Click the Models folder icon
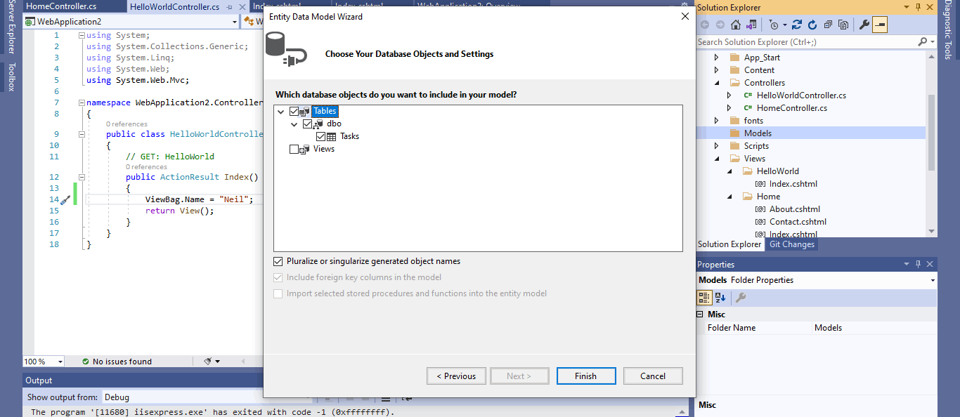This screenshot has height=417, width=960. (735, 133)
